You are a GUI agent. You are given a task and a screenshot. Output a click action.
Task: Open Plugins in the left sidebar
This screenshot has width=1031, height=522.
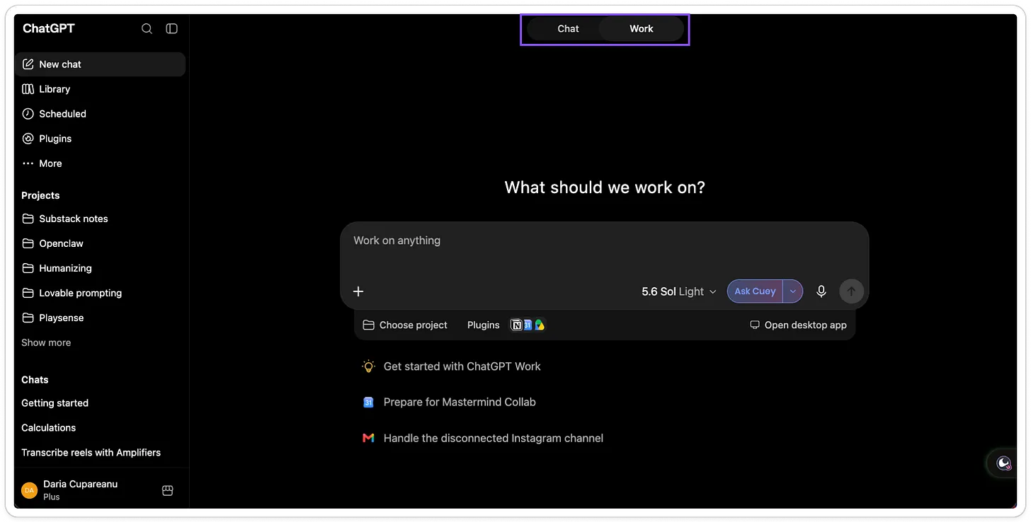(100, 139)
